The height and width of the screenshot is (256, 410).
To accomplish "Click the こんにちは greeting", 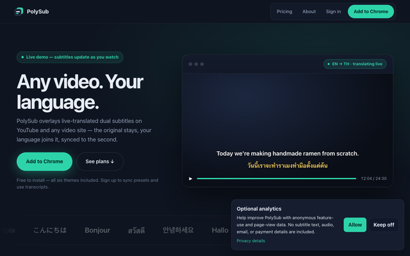I will click(x=50, y=230).
